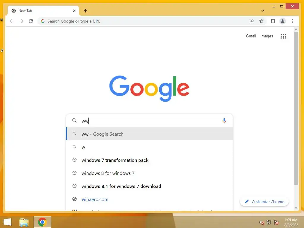304x228 pixels.
Task: Select the 'ww - Google Search' suggestion
Action: coord(149,134)
